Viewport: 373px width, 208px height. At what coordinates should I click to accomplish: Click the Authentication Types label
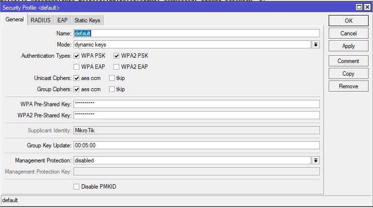(46, 56)
